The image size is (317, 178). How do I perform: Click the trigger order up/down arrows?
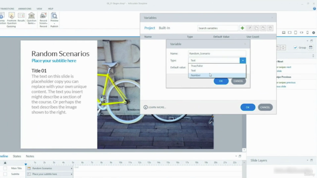tap(283, 47)
